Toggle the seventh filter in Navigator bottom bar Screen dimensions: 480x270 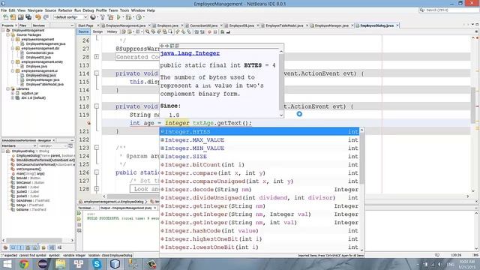(x=52, y=247)
